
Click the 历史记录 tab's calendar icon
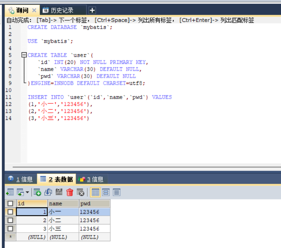click(x=45, y=10)
